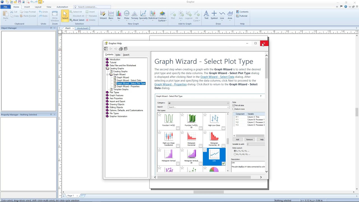Viewport: 359px width, 202px height.
Task: Switch to the View ribbon tab
Action: pyautogui.click(x=49, y=7)
